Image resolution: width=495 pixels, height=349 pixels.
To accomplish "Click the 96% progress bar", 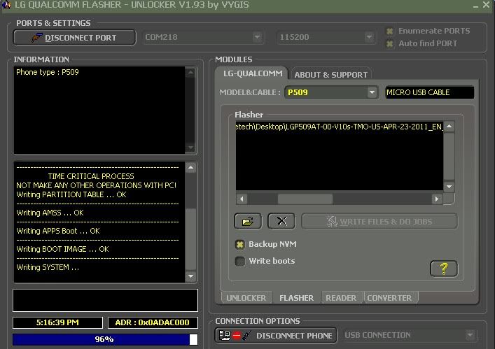I will 105,339.
